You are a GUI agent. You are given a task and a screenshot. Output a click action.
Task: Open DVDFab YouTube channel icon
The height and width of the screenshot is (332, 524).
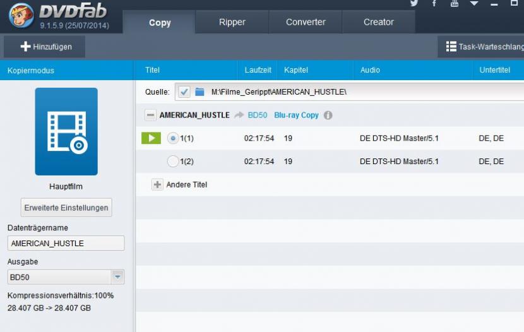pyautogui.click(x=455, y=4)
